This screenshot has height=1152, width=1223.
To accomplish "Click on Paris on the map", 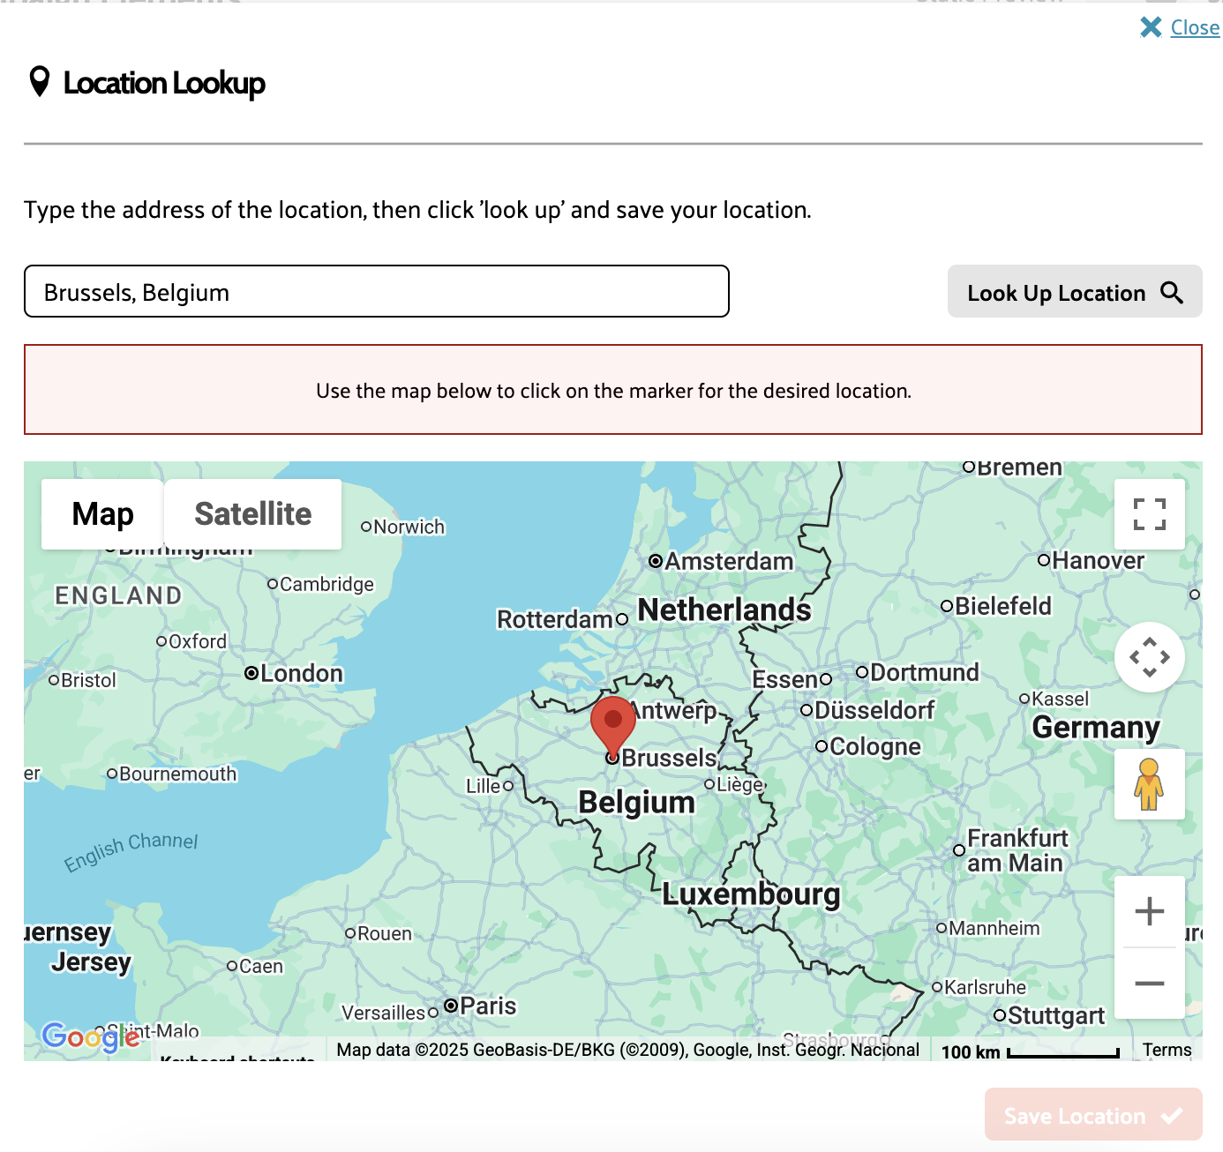I will (x=487, y=1006).
